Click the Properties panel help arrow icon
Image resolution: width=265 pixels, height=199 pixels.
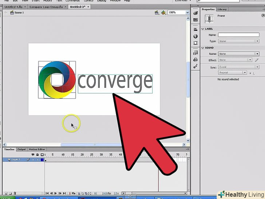263,16
